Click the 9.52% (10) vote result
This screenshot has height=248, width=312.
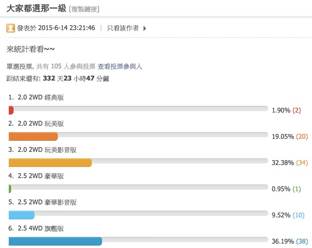tap(288, 215)
